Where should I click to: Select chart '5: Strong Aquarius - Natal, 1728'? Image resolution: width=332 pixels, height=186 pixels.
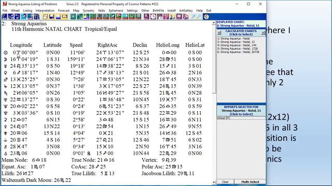[x=238, y=49]
